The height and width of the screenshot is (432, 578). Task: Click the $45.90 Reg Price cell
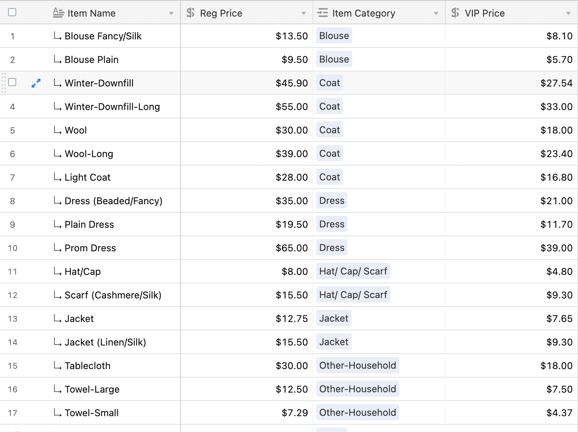click(247, 83)
